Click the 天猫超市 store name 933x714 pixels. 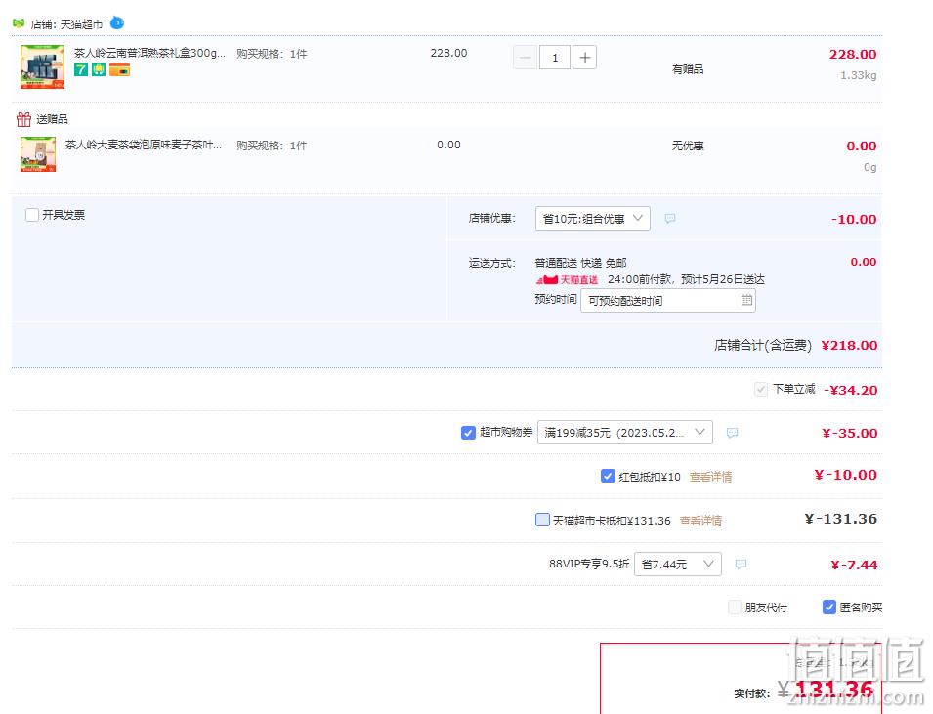pos(81,24)
